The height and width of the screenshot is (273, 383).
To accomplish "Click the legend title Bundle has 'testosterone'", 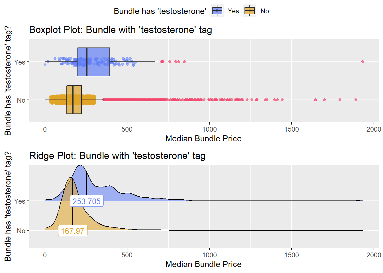I will [160, 11].
